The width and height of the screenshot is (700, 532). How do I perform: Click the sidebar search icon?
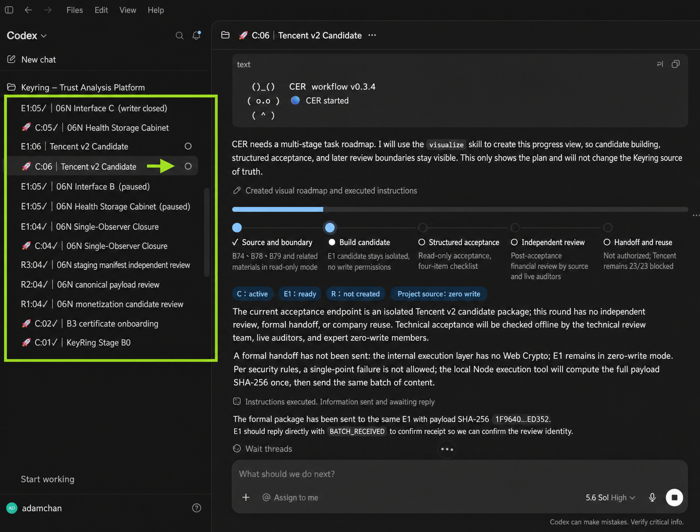pos(179,36)
